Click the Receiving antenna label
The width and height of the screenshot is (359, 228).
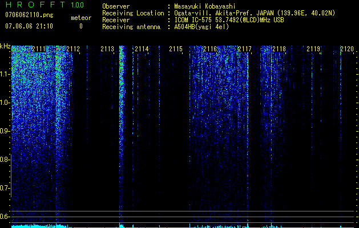131,27
